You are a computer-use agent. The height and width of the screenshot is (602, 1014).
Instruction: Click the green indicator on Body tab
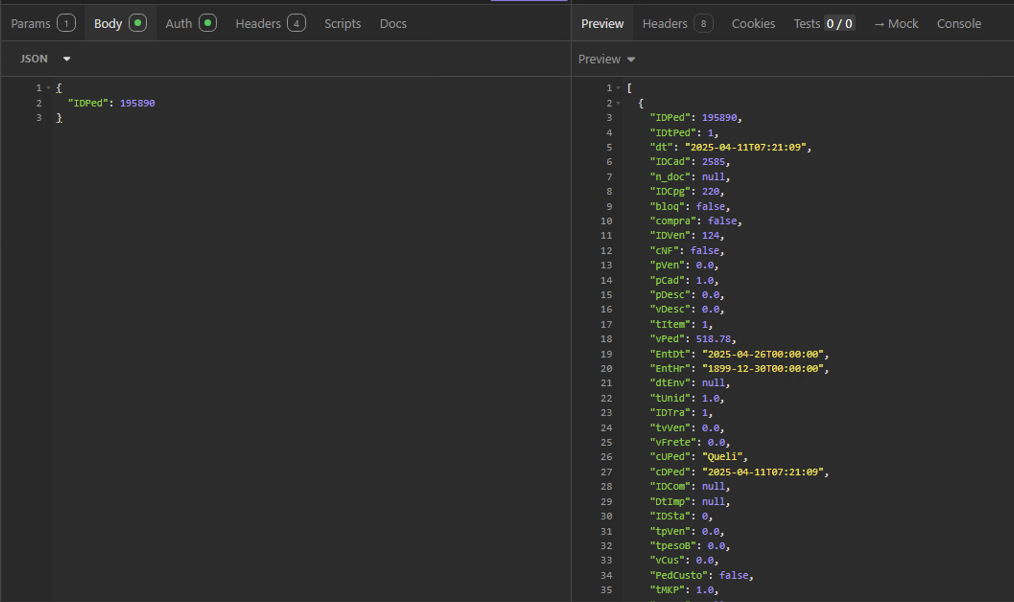click(138, 23)
